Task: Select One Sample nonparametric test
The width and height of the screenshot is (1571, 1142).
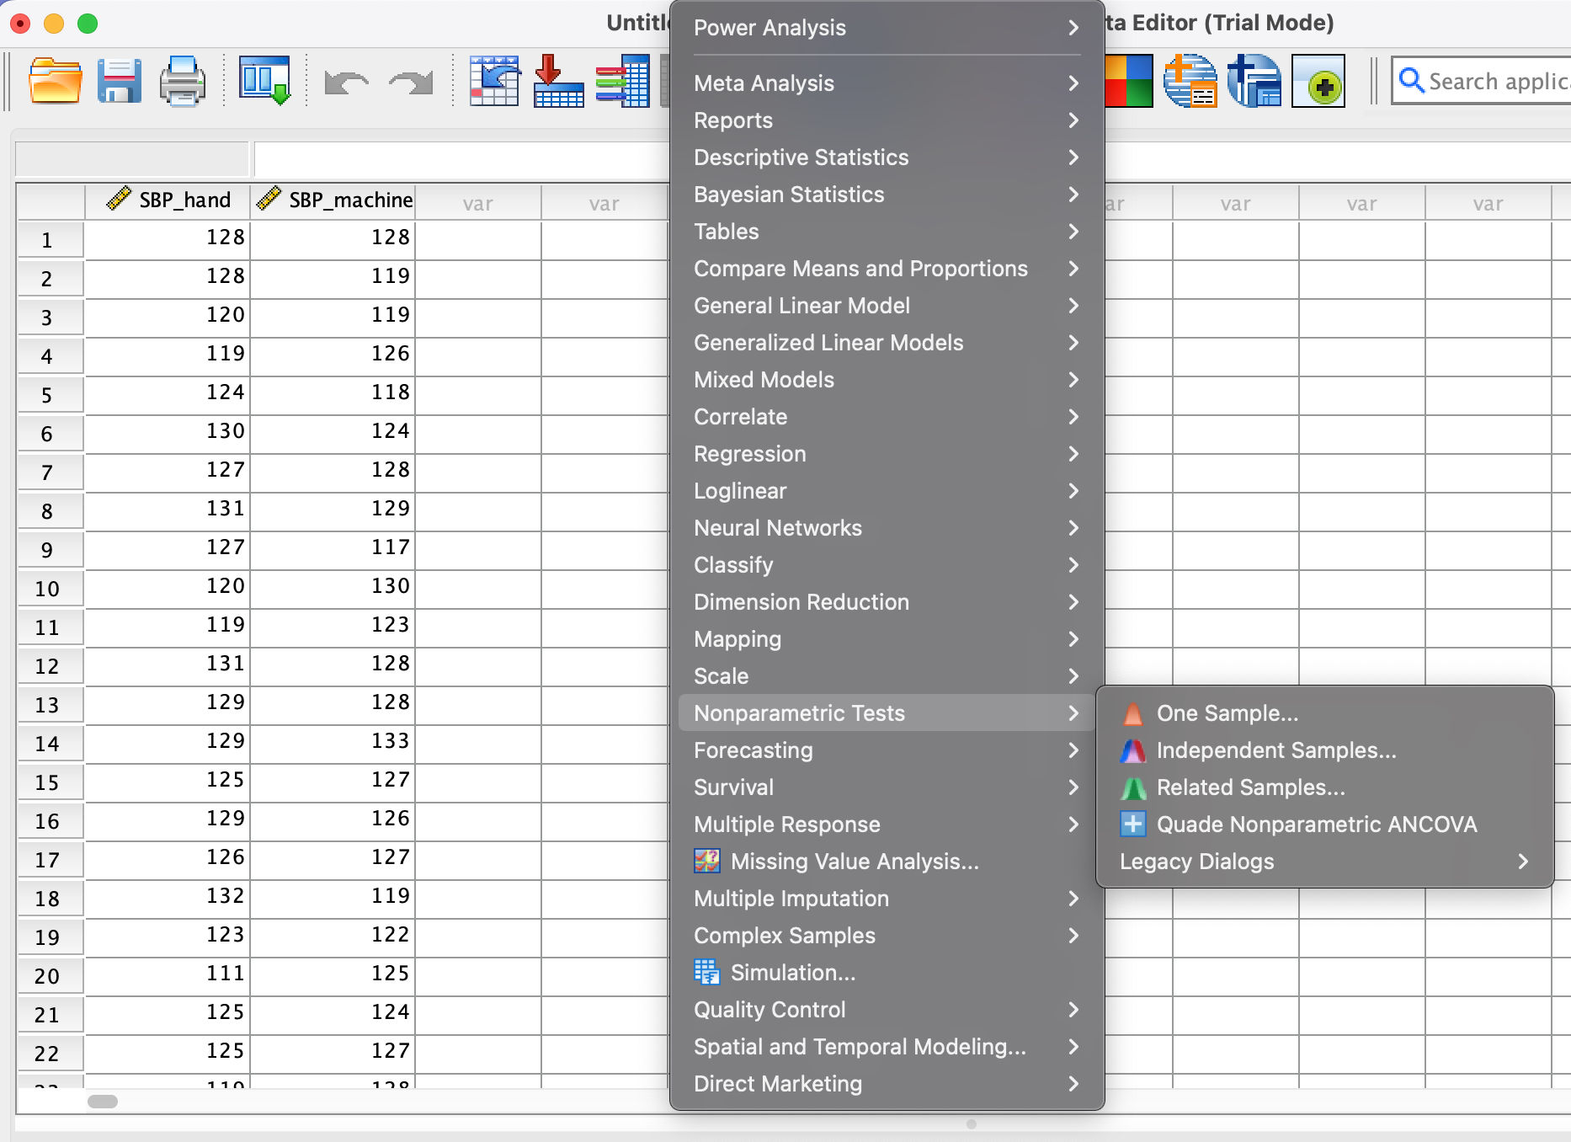Action: coord(1227,713)
